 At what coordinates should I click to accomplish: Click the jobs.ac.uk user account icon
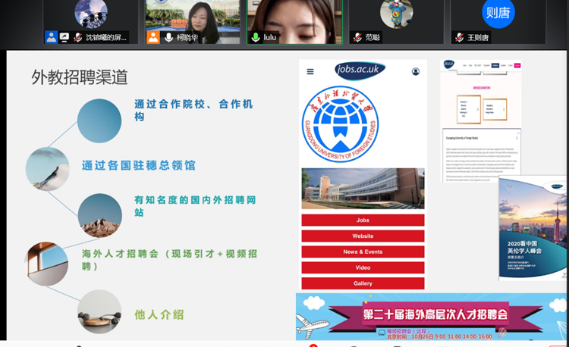coord(416,72)
